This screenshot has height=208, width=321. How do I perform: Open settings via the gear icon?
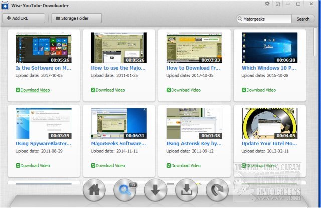click(x=267, y=4)
